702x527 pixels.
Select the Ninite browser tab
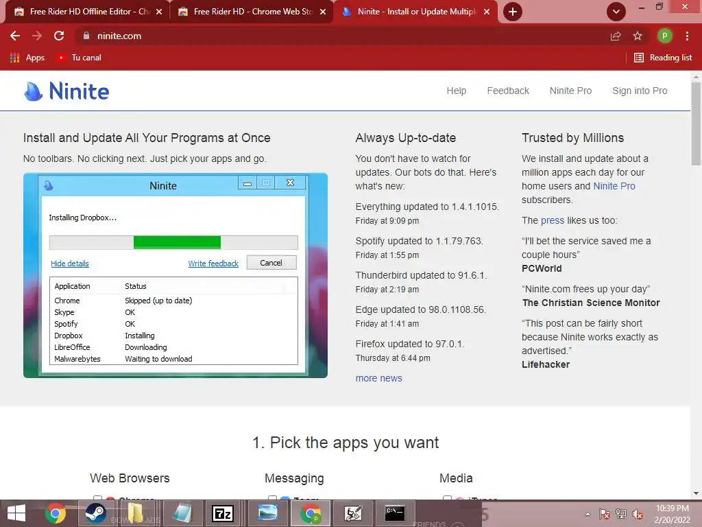[415, 12]
